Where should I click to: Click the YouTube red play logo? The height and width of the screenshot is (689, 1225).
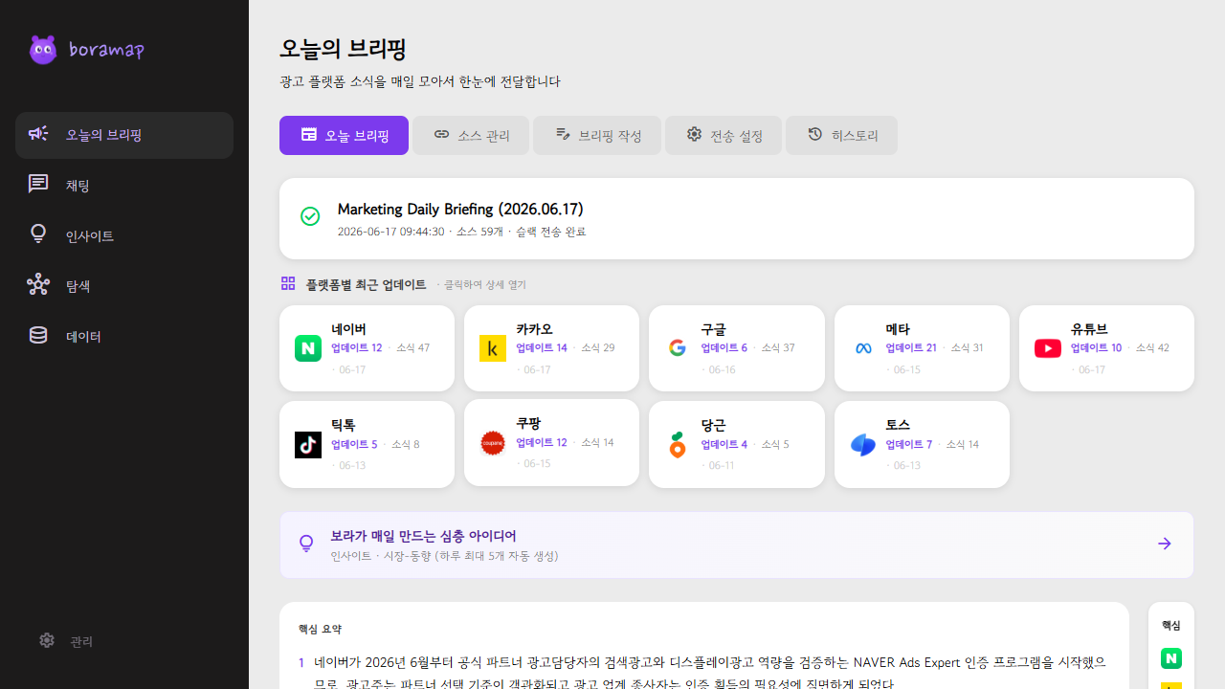1048,348
